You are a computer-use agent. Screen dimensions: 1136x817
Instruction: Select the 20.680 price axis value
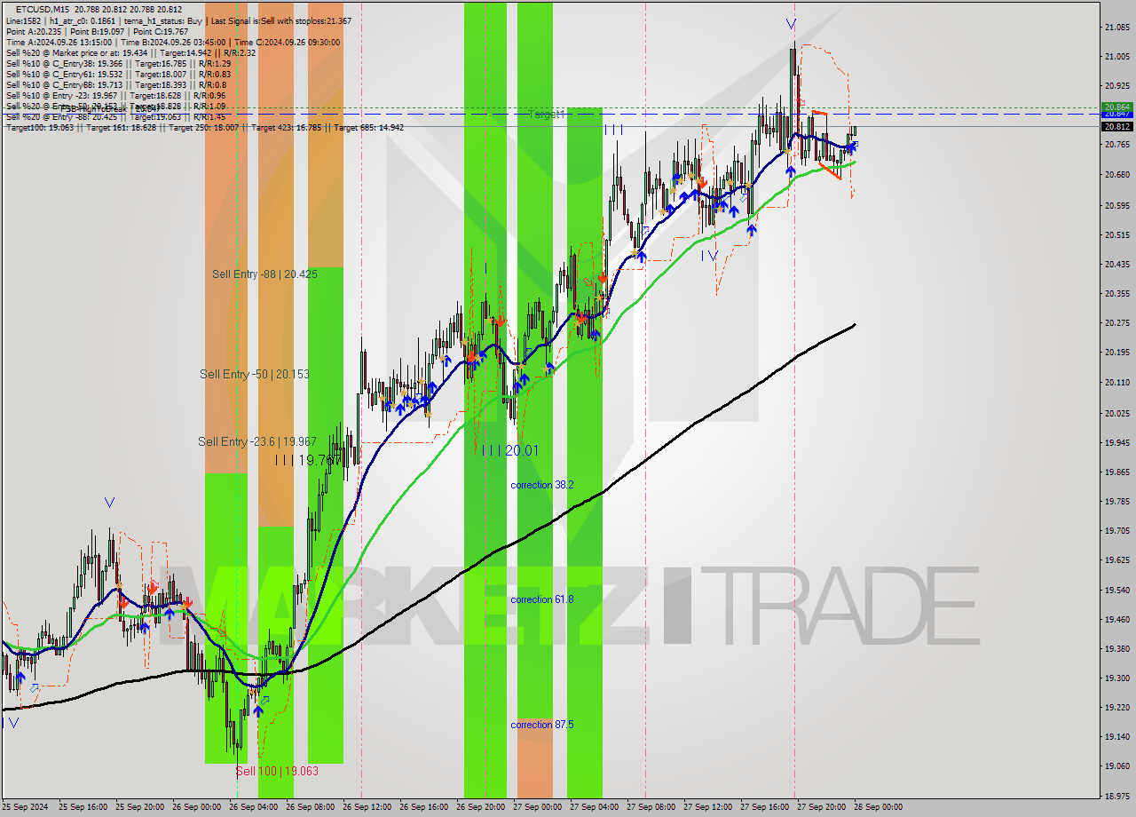pyautogui.click(x=1116, y=175)
